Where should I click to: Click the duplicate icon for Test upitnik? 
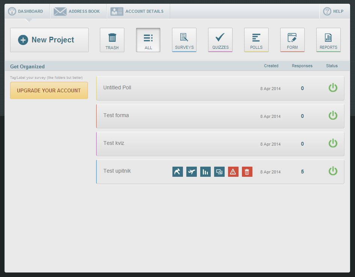point(219,172)
